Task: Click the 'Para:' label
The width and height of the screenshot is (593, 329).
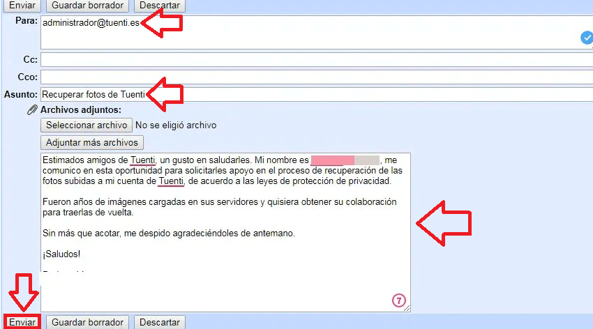Action: click(x=27, y=21)
